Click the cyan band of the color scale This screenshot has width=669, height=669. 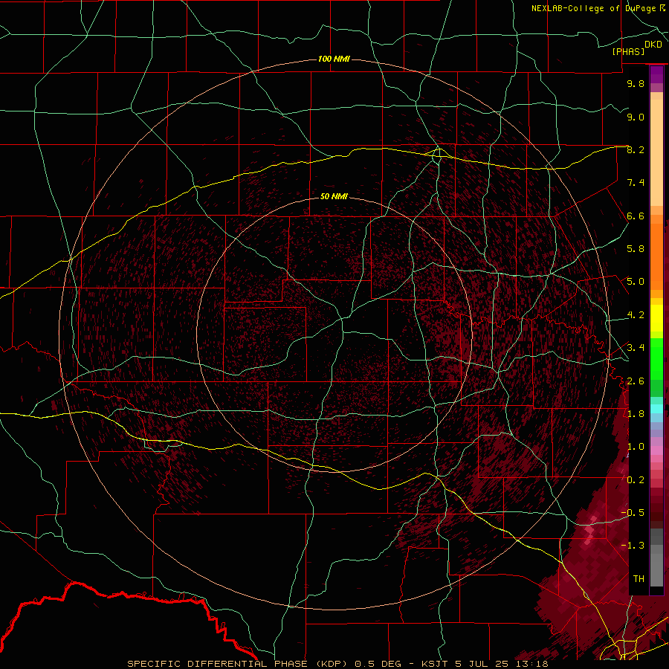tap(656, 409)
